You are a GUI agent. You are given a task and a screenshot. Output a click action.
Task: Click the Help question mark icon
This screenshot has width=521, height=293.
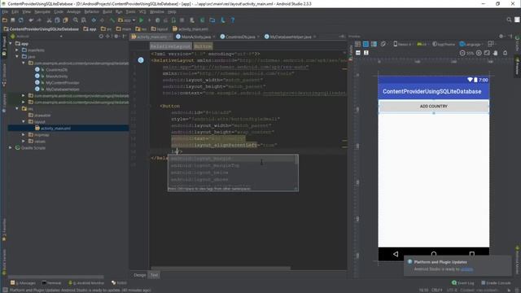233,20
